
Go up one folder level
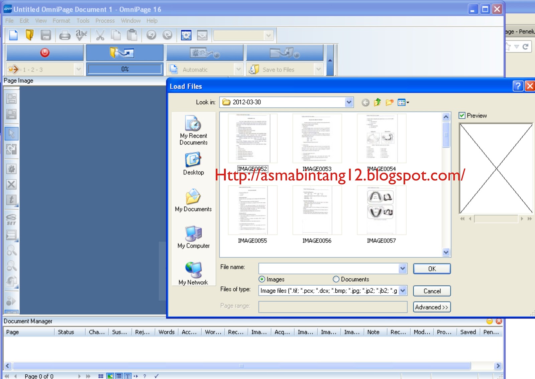click(378, 102)
